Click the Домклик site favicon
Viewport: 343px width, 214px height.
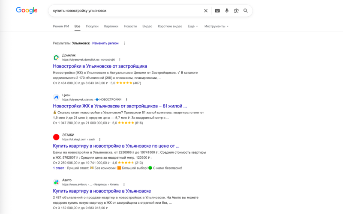click(56, 57)
